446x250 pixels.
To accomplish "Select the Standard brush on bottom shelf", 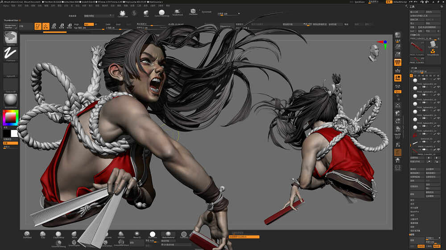I will click(x=27, y=235).
